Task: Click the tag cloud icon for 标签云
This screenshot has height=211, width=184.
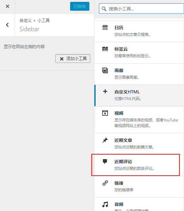Action: click(105, 49)
